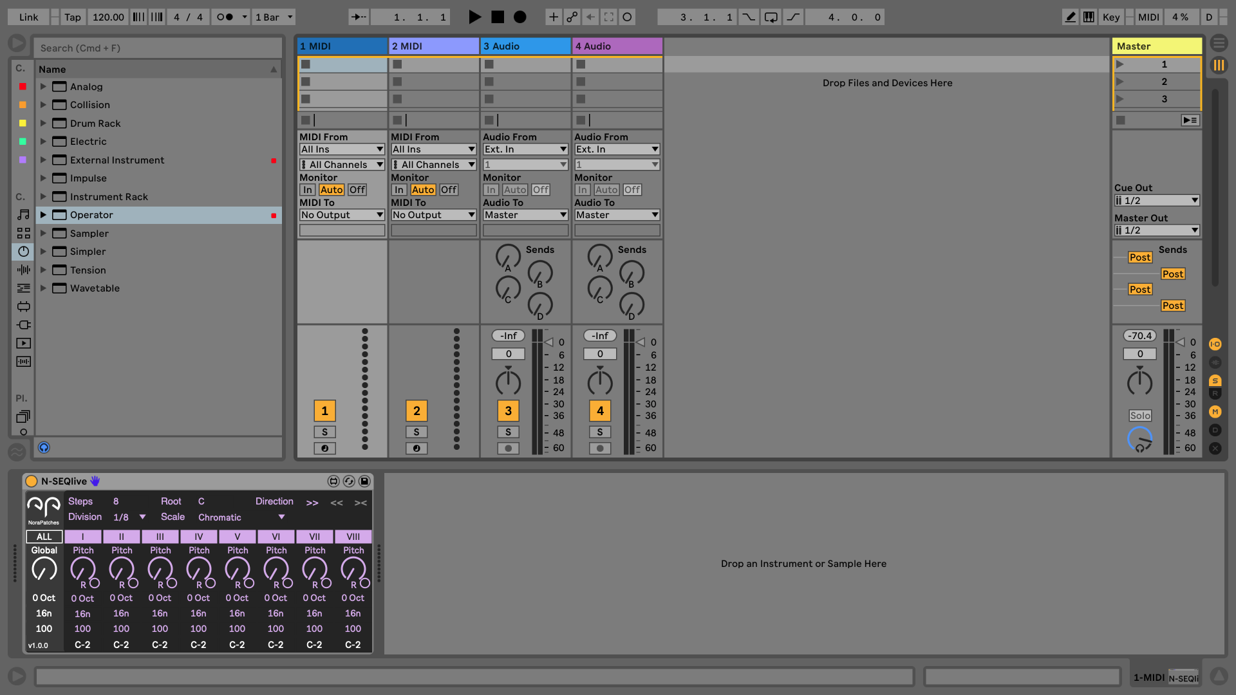Toggle the Draw Mode pencil icon

coord(1070,17)
